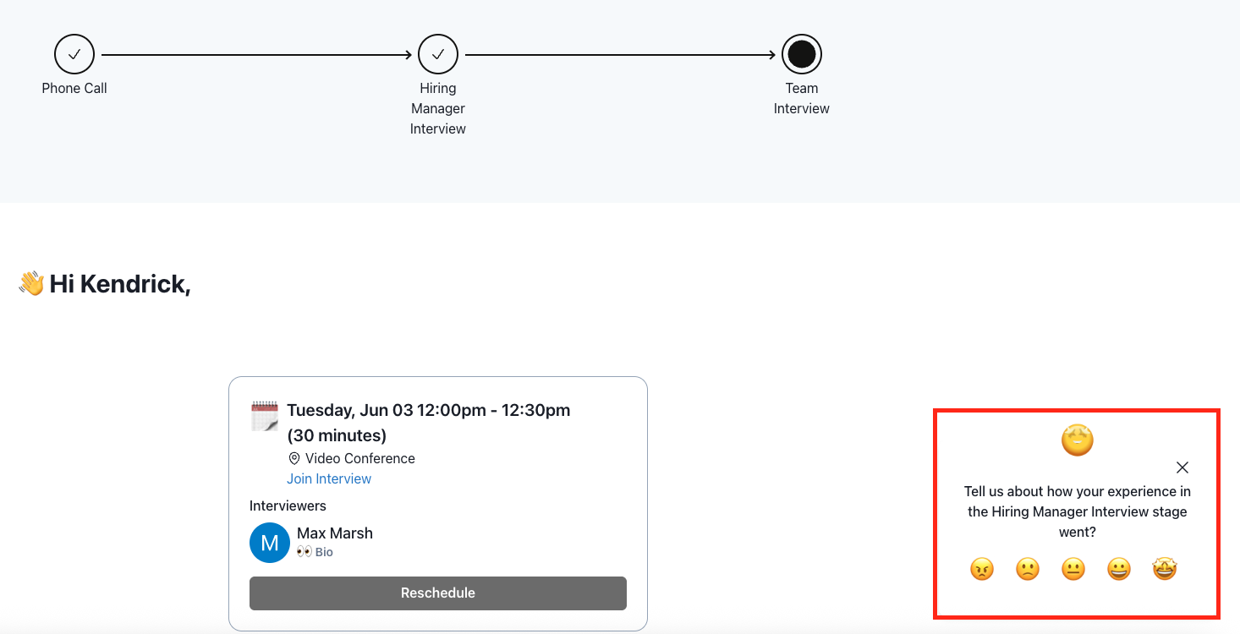
Task: Pick the grinning face rating emoji
Action: 1119,570
